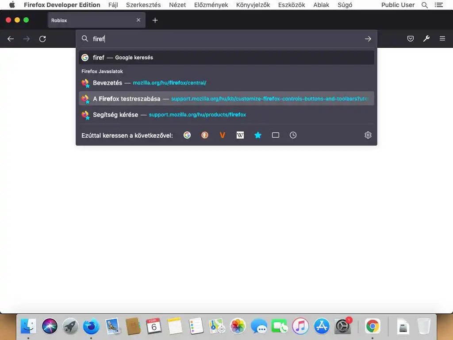
Task: Open the disk image document in Dock
Action: pos(403,326)
